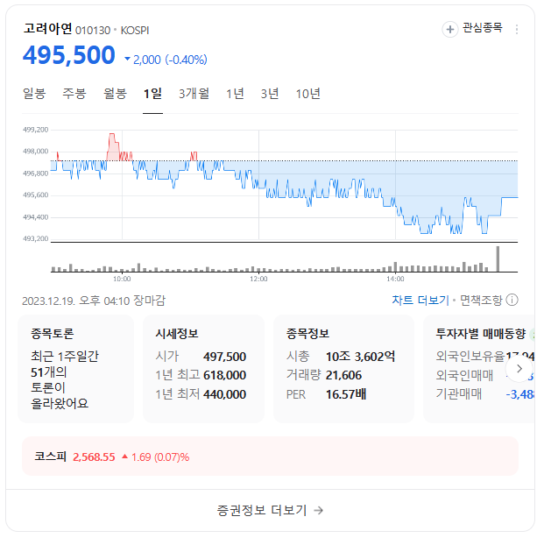
Task: Add stock to watchlist with plus icon
Action: (x=449, y=30)
